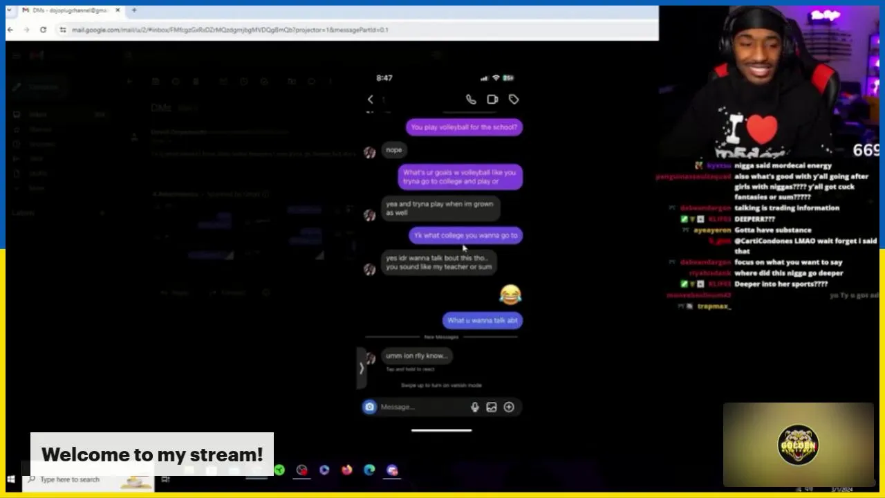
Task: Click chat username "trapmax_"
Action: click(714, 306)
